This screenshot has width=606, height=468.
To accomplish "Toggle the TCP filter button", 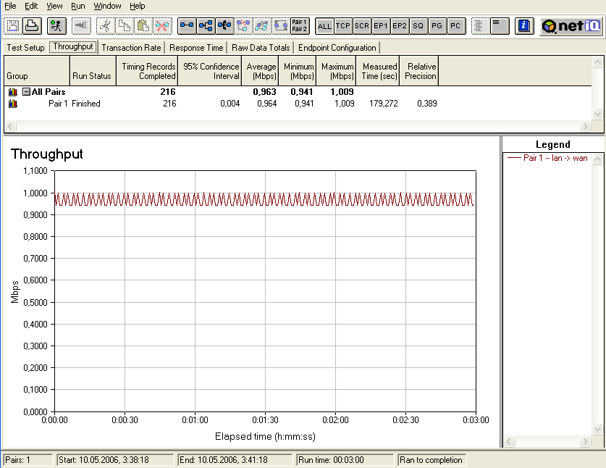I will click(x=343, y=26).
